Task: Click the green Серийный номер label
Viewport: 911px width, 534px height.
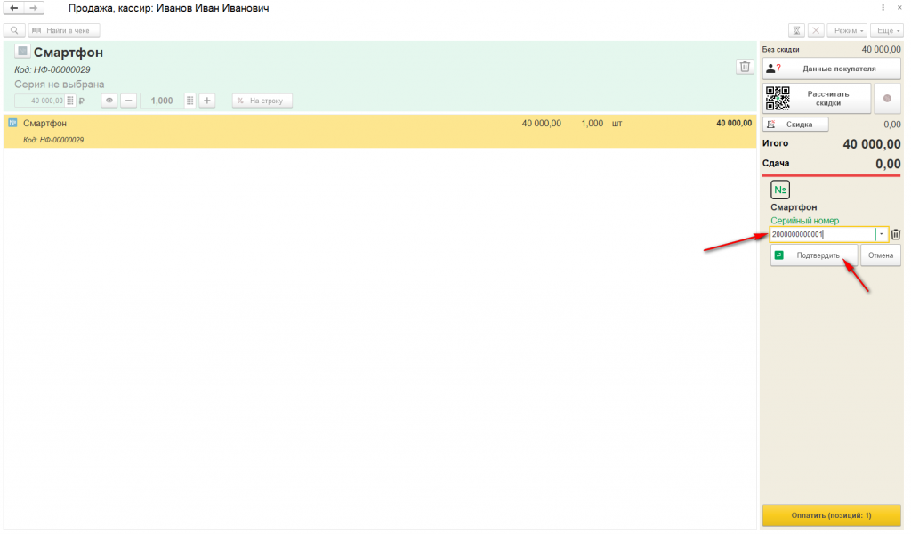Action: [x=804, y=220]
